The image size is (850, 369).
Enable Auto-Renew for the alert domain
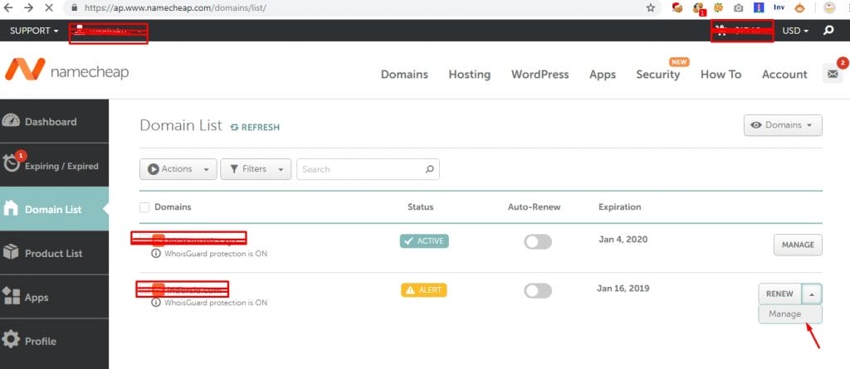click(x=537, y=290)
